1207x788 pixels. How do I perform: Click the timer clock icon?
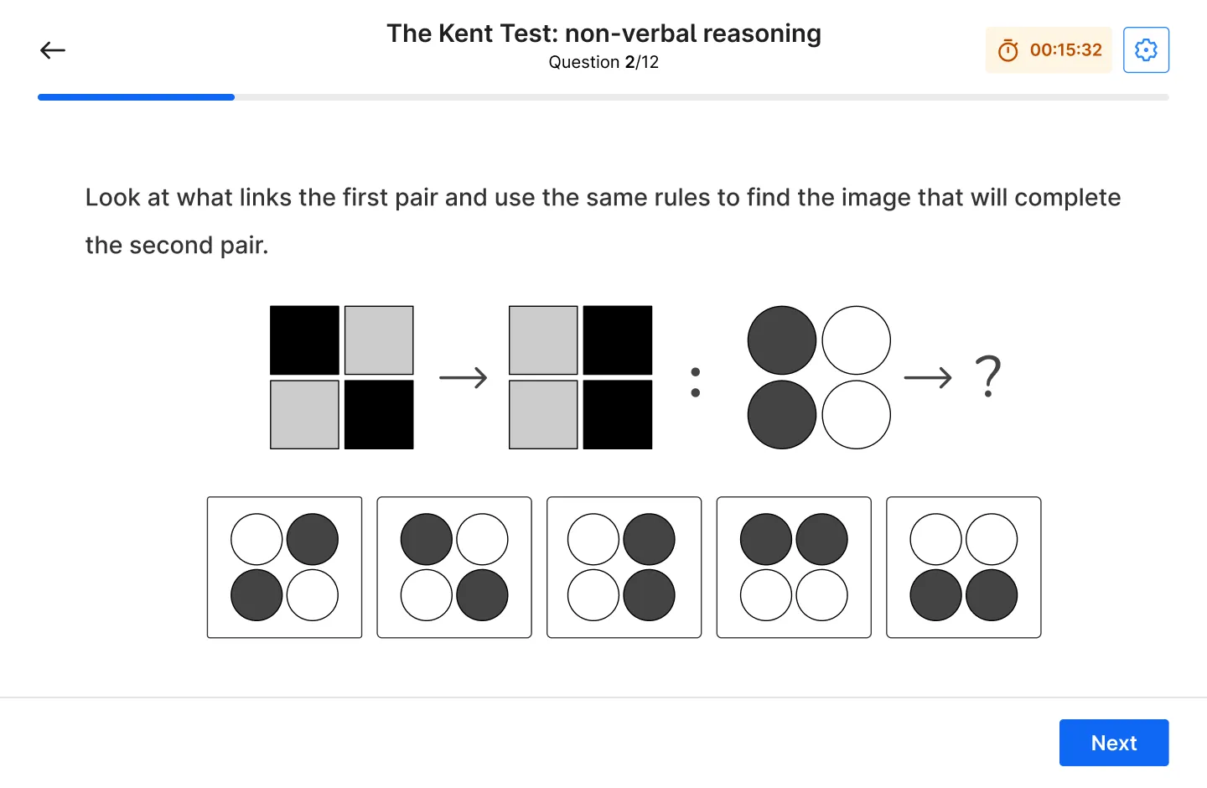click(1008, 50)
